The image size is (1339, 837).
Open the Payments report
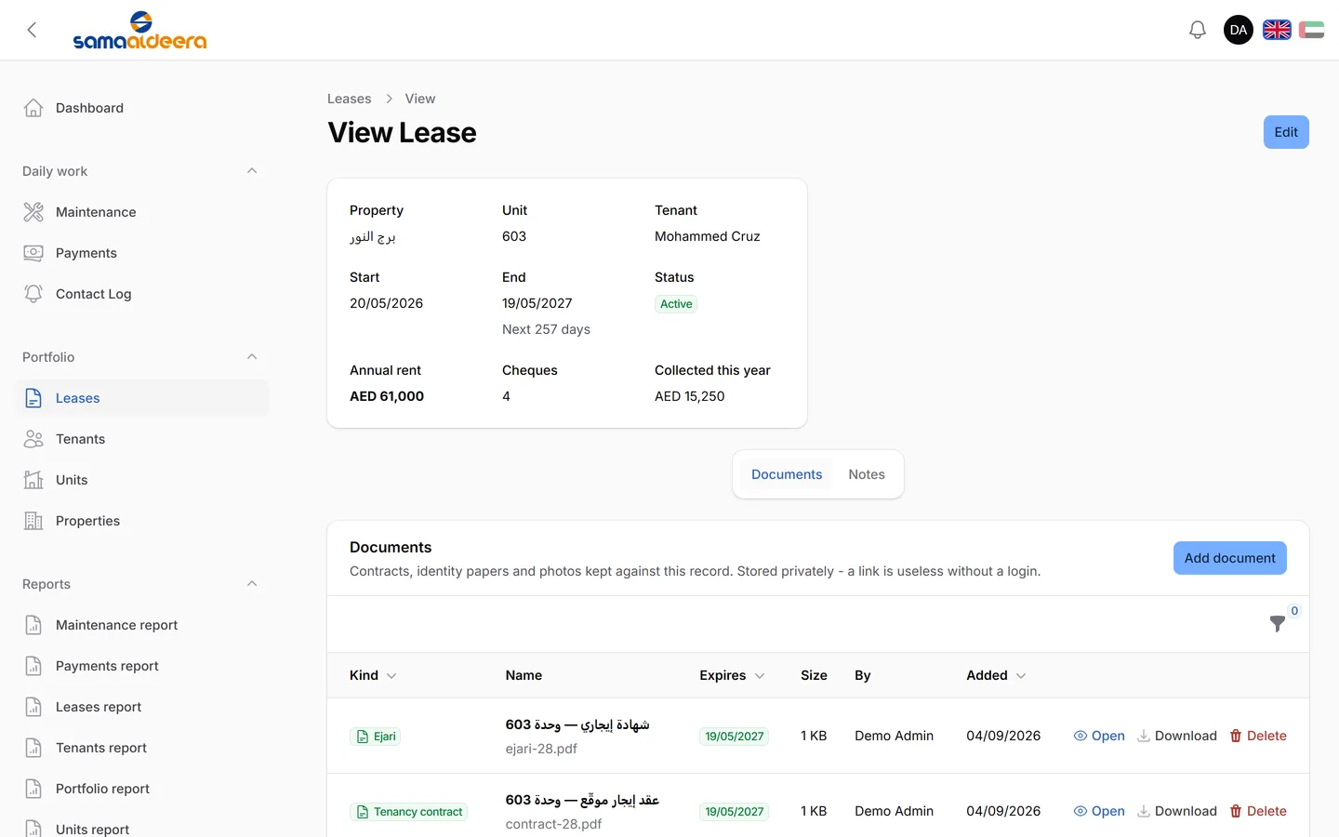pyautogui.click(x=141, y=666)
